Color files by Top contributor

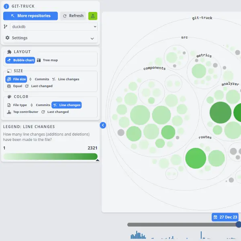(23, 112)
